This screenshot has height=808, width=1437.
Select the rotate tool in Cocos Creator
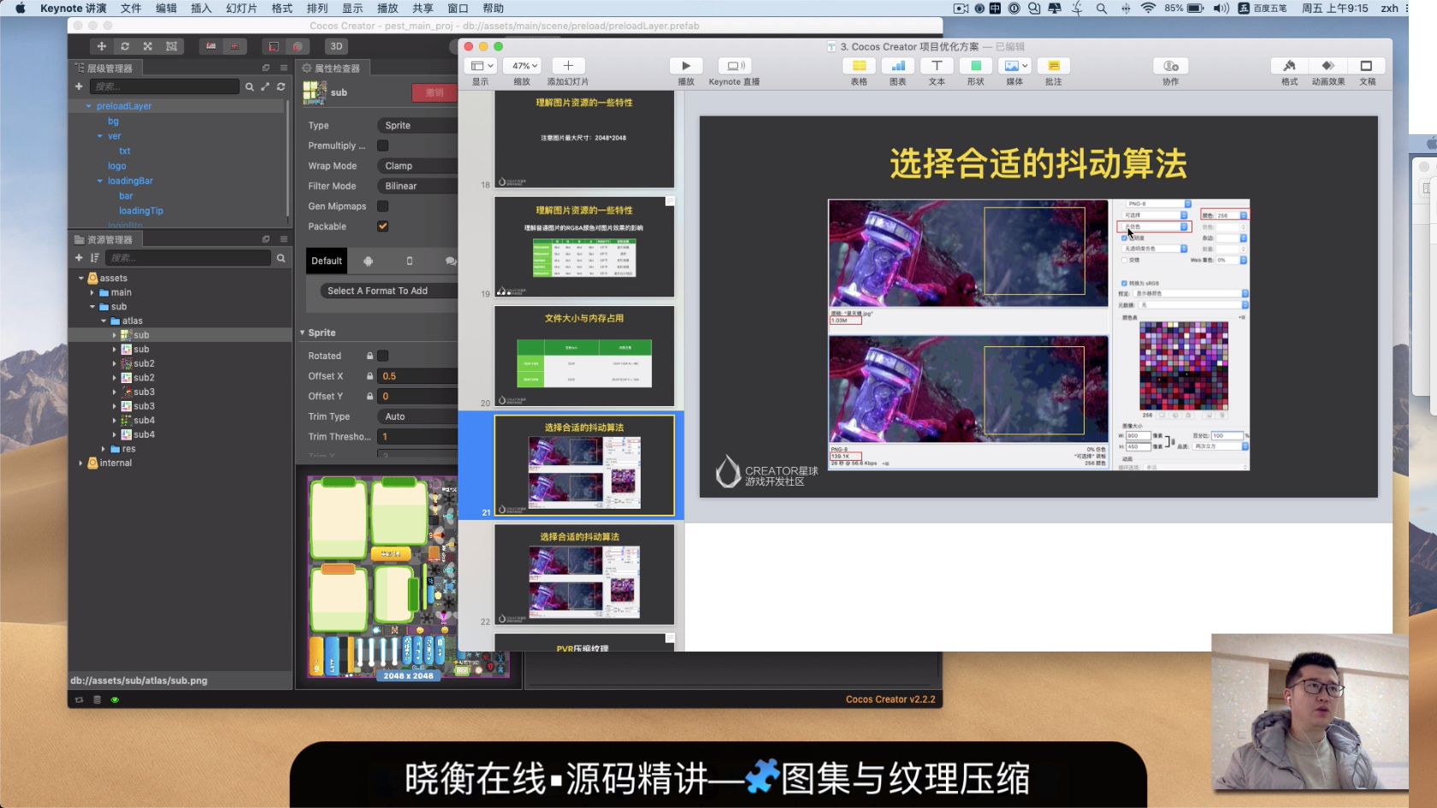[125, 46]
